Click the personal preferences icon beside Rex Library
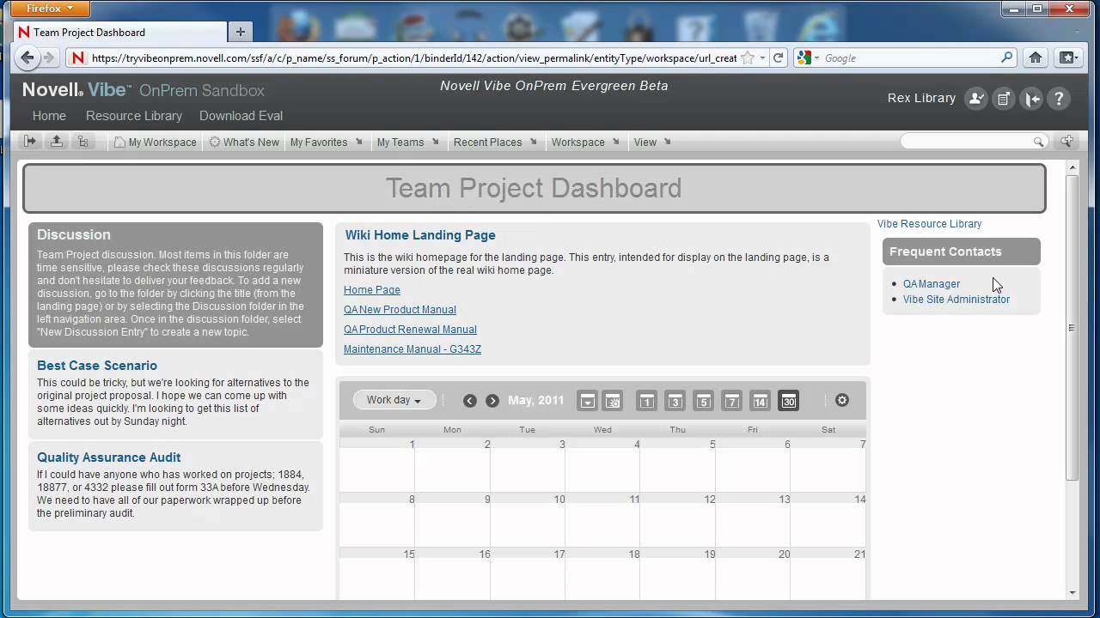Image resolution: width=1100 pixels, height=618 pixels. pos(975,99)
